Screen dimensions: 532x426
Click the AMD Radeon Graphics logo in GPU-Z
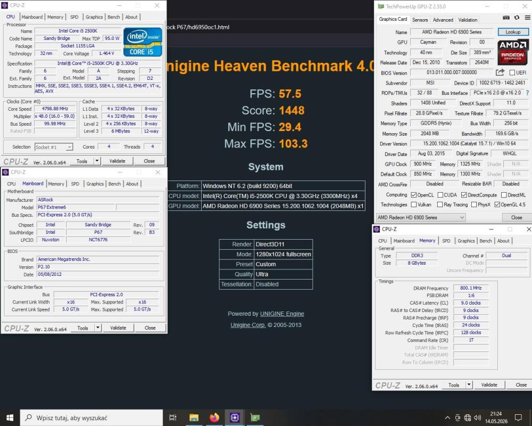pos(512,52)
